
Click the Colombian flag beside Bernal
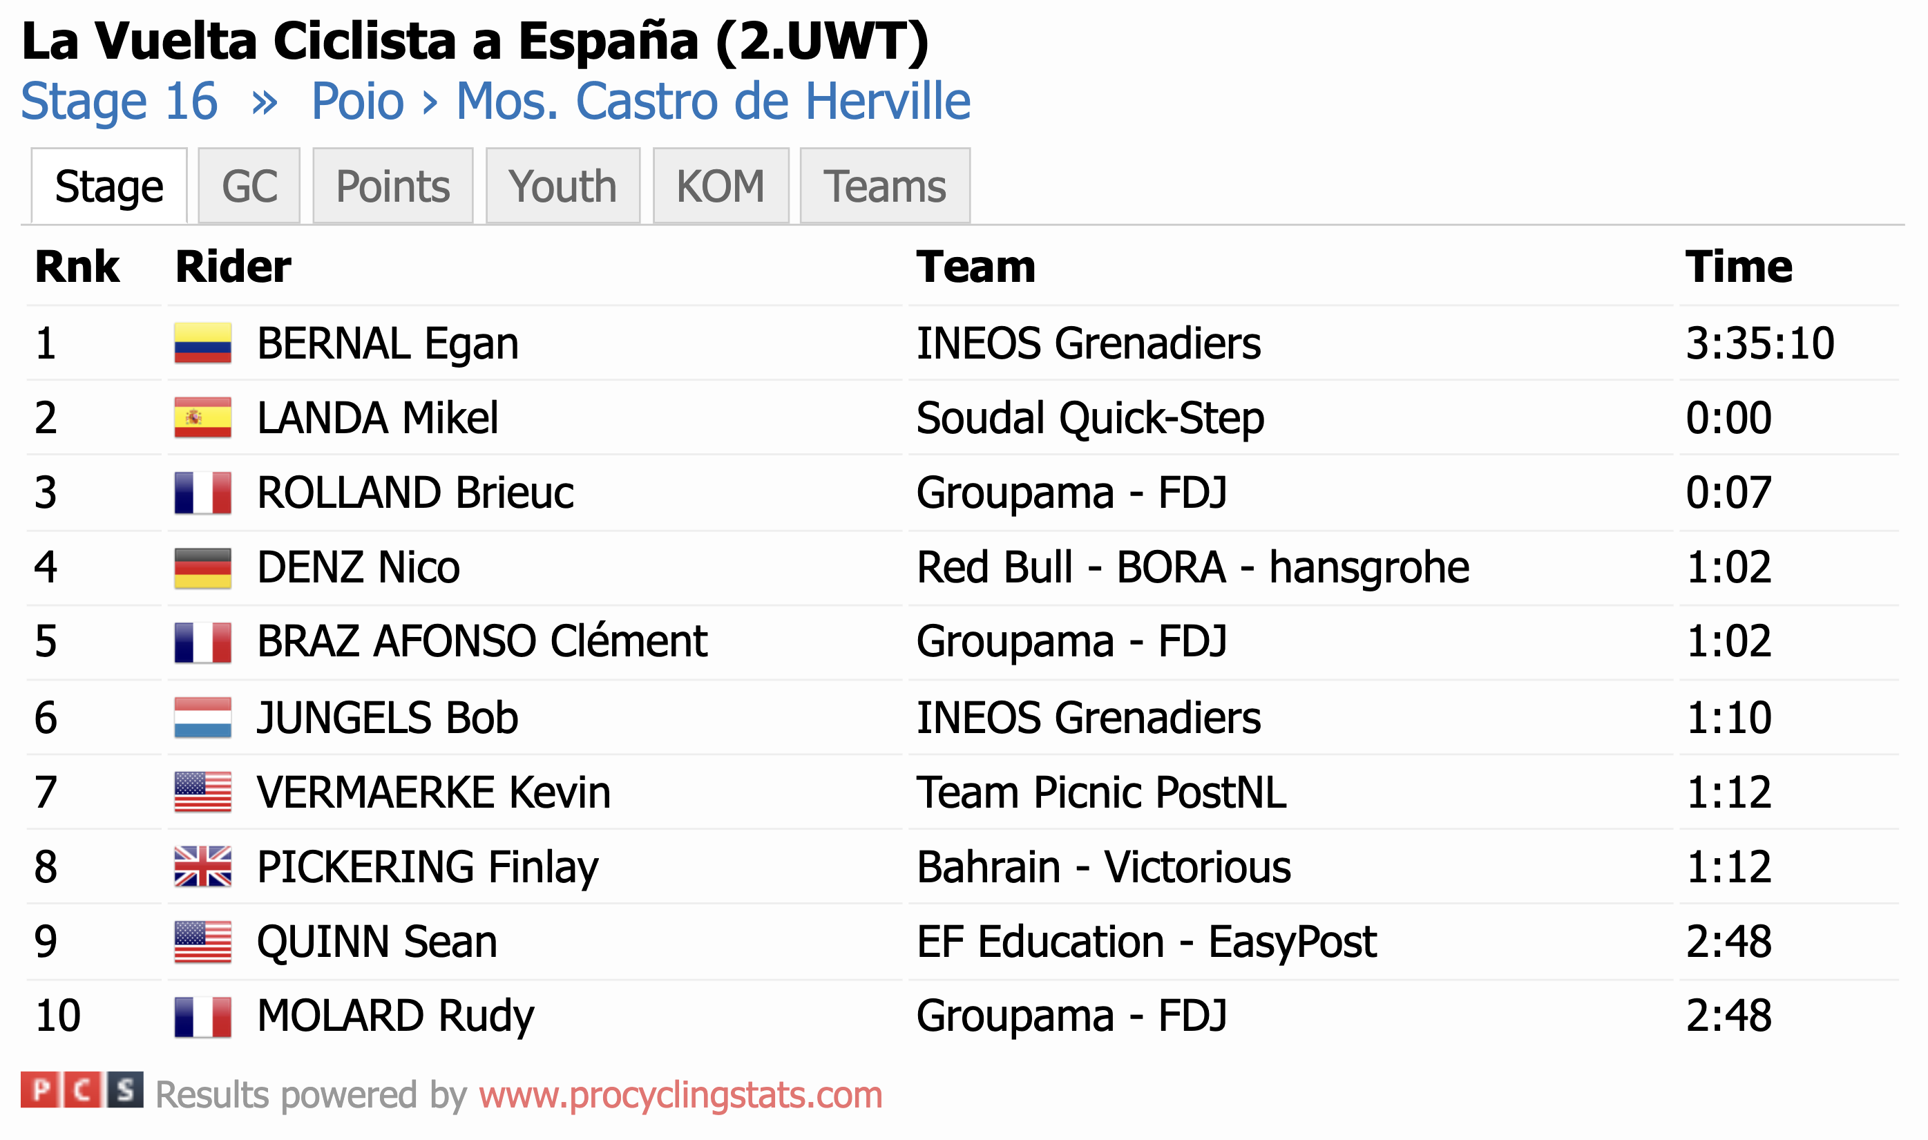pos(202,343)
